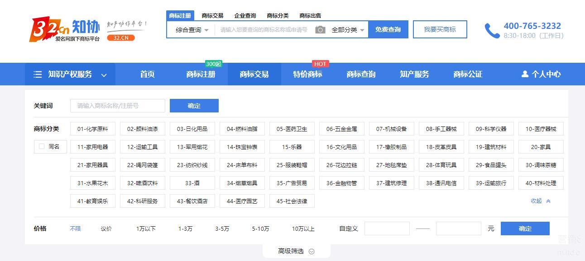Open the 综合查询 search type dropdown

tap(192, 30)
